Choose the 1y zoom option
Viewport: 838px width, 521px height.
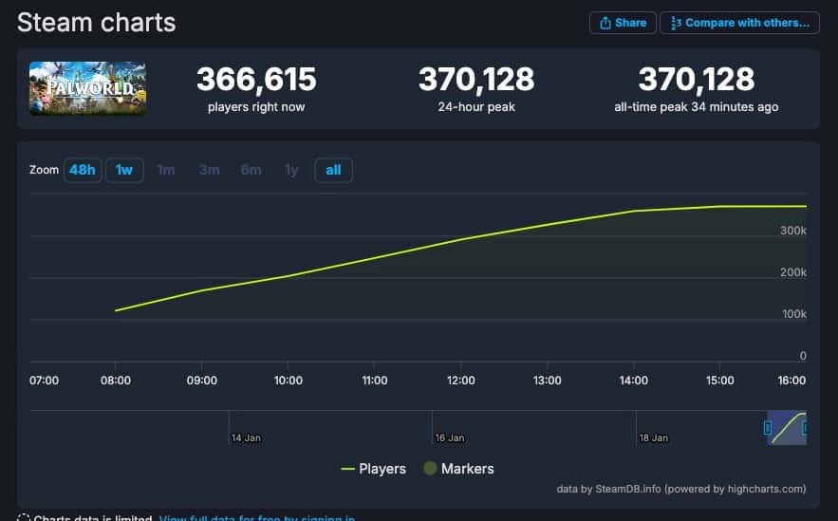point(291,170)
